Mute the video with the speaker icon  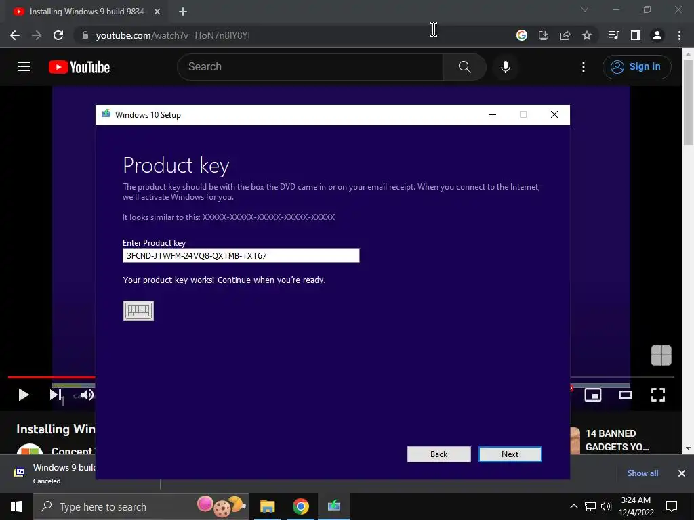click(87, 395)
